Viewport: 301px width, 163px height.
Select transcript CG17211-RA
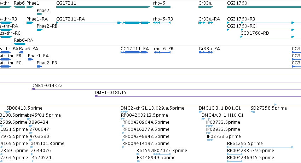[103, 23]
